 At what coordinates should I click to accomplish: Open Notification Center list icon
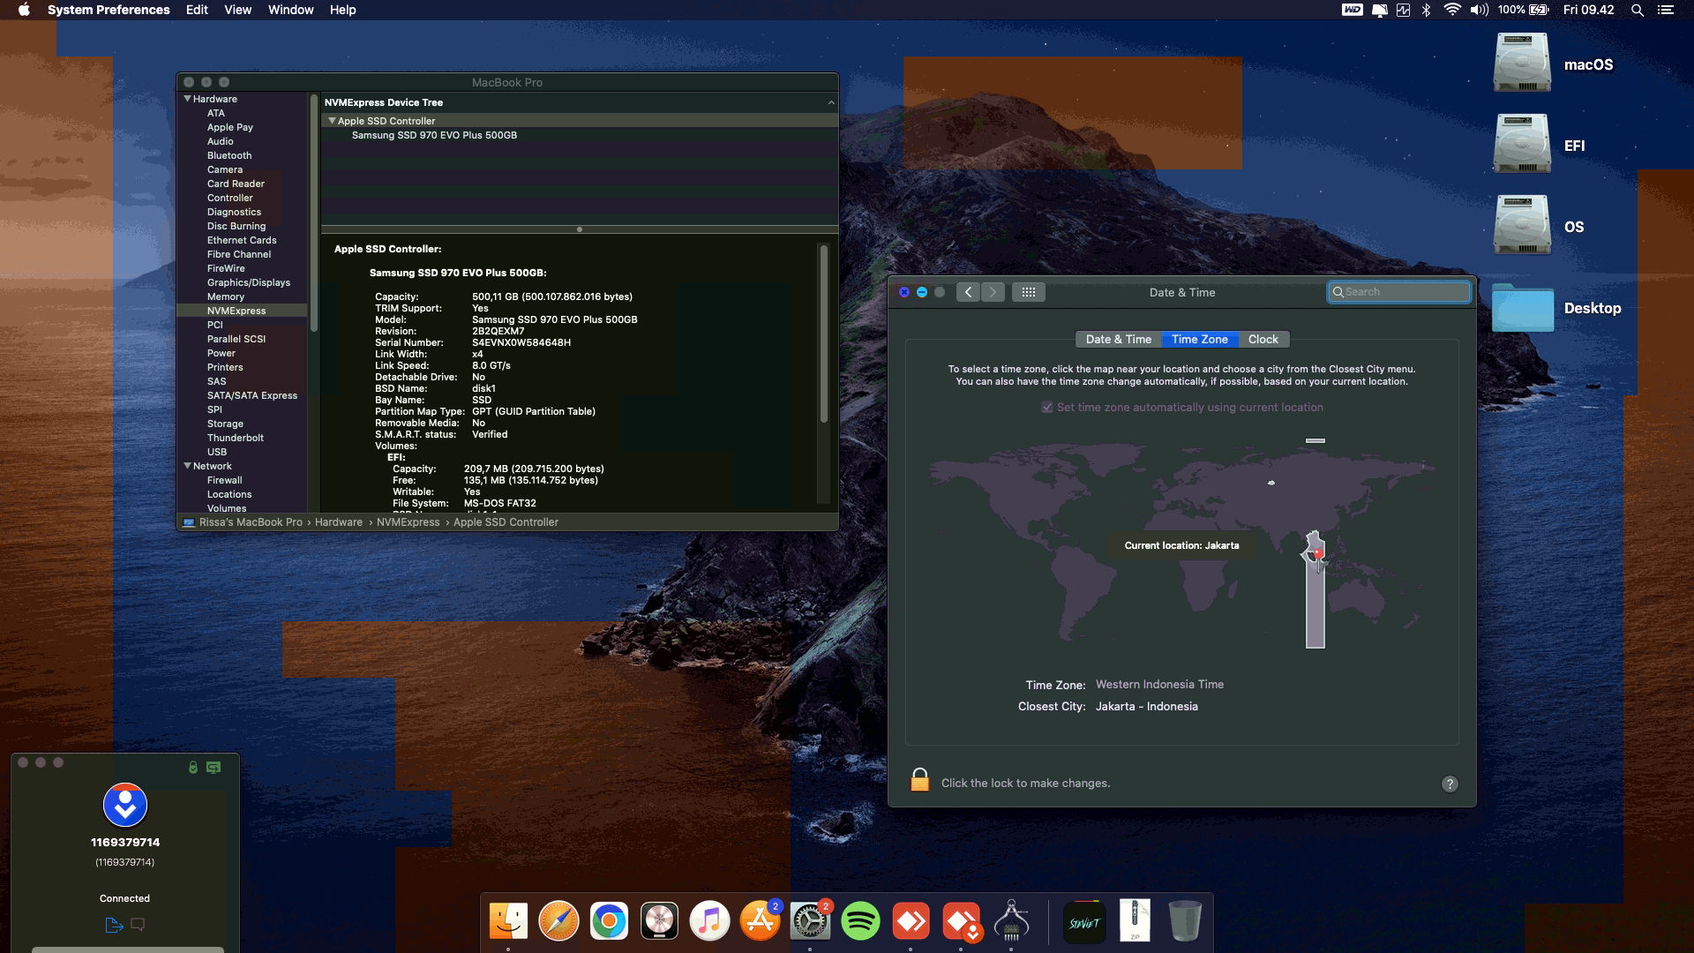[1665, 10]
